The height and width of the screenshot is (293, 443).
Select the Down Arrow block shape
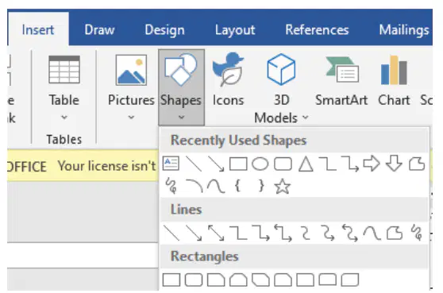tap(394, 164)
